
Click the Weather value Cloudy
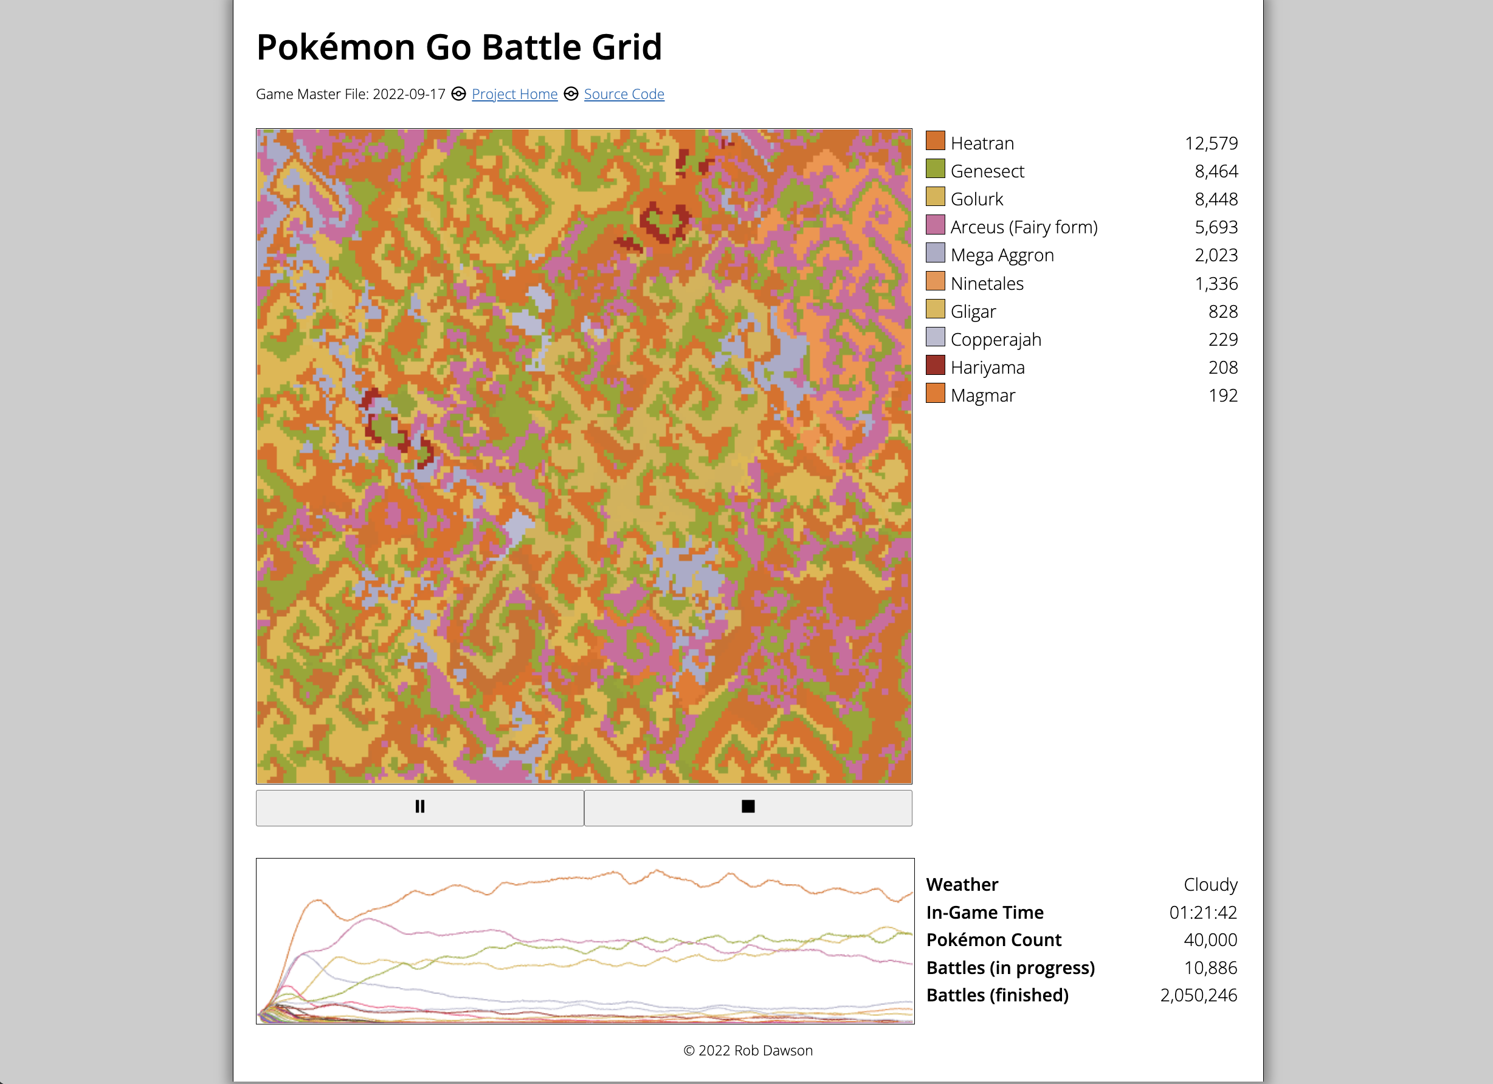pos(1210,885)
